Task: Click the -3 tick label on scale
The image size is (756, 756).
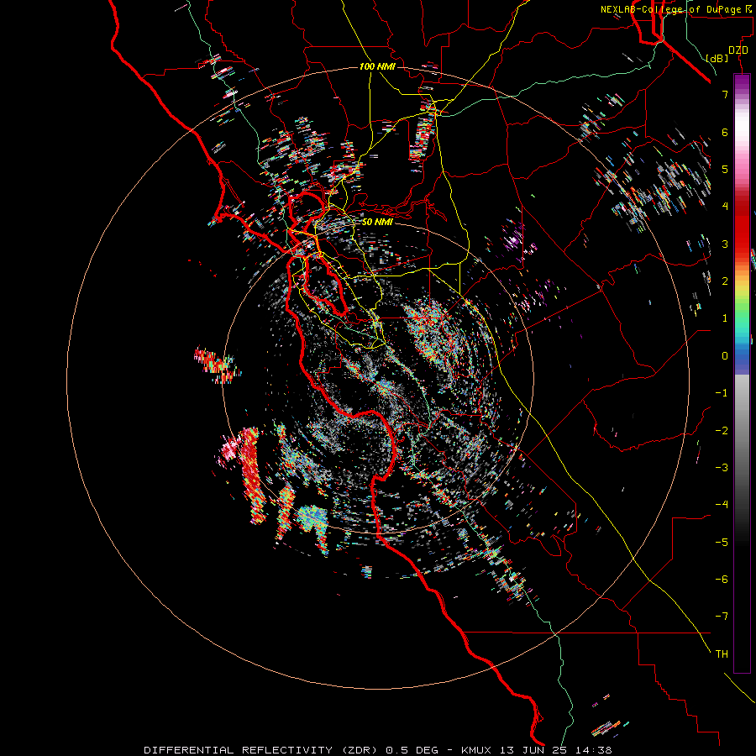Action: pyautogui.click(x=722, y=467)
